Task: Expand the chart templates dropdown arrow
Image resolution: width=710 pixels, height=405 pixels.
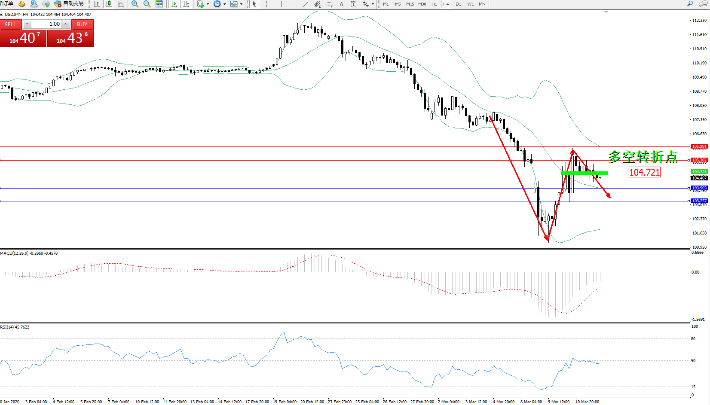Action: [x=241, y=4]
